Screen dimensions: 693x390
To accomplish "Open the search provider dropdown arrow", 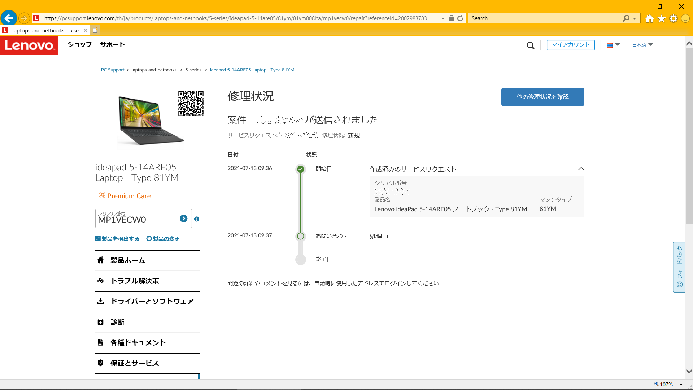I will click(635, 18).
